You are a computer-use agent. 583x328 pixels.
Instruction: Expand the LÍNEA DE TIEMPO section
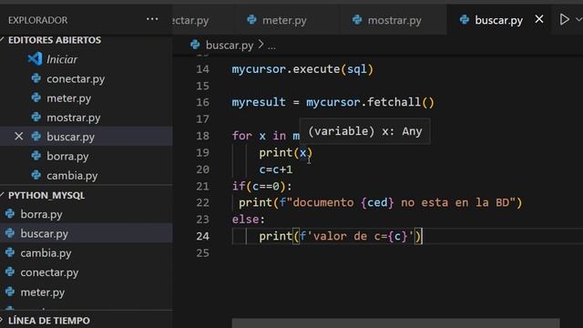click(48, 320)
